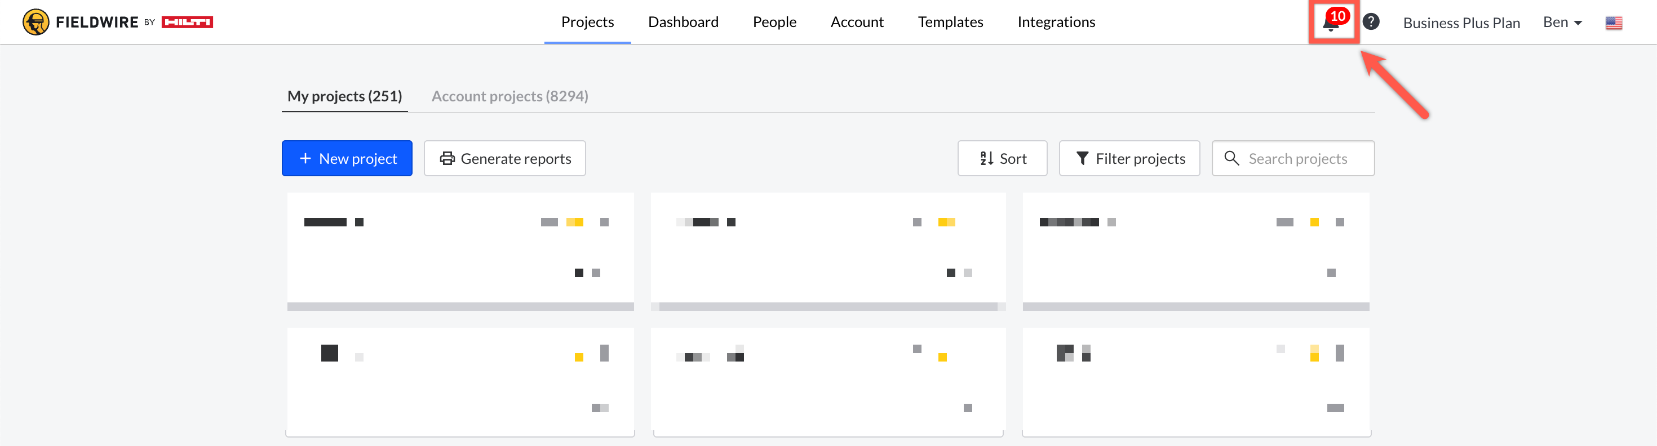Click the Fieldwire helmet logo

tap(36, 22)
